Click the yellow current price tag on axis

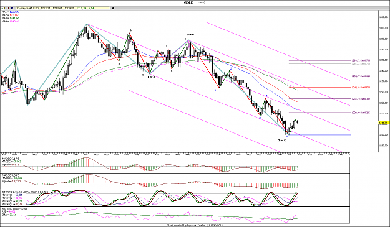click(384, 123)
